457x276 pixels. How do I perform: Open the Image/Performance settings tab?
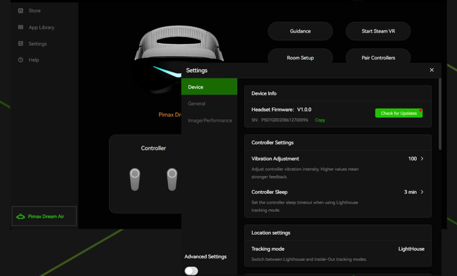(210, 121)
